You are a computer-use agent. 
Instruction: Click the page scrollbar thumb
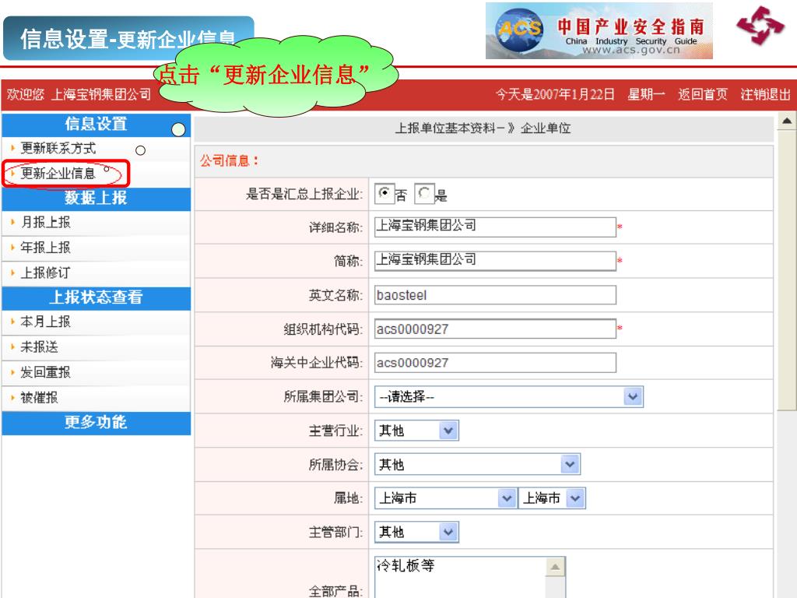(x=787, y=270)
